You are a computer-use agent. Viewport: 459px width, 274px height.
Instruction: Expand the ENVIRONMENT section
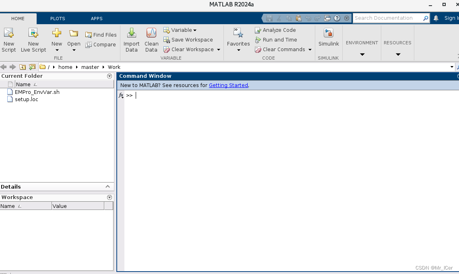point(362,54)
